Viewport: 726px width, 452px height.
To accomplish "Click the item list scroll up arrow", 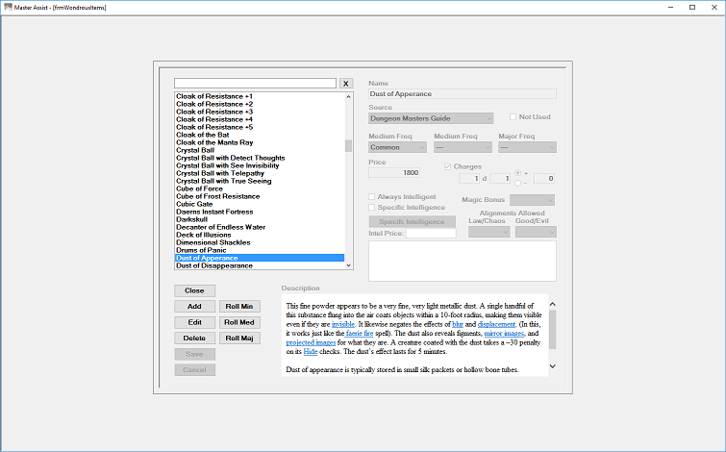I will click(349, 97).
